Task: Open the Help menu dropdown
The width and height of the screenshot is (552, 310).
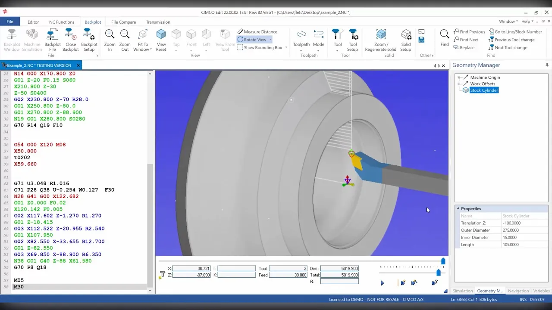Action: [x=527, y=22]
